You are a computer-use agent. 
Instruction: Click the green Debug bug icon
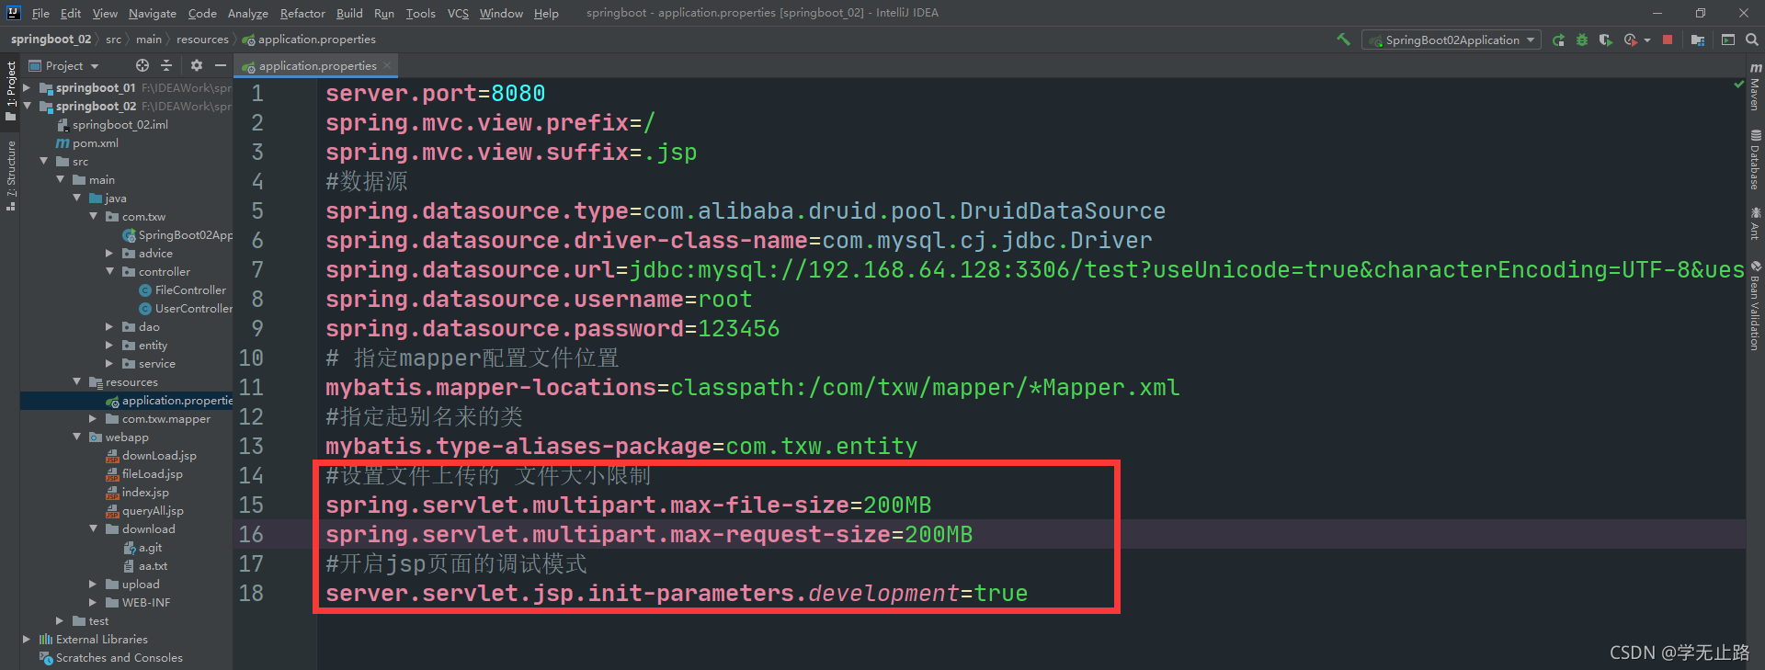click(x=1582, y=40)
